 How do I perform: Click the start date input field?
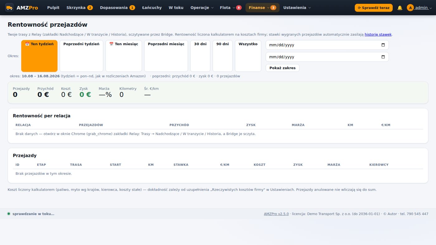click(327, 45)
